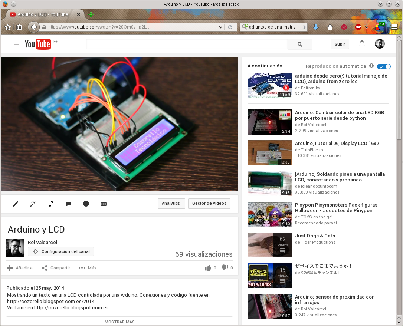
Task: Click the thumbs up like icon
Action: 208,268
